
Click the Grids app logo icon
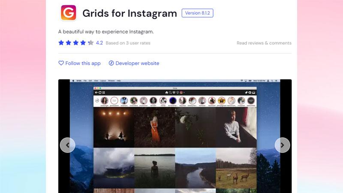68,13
